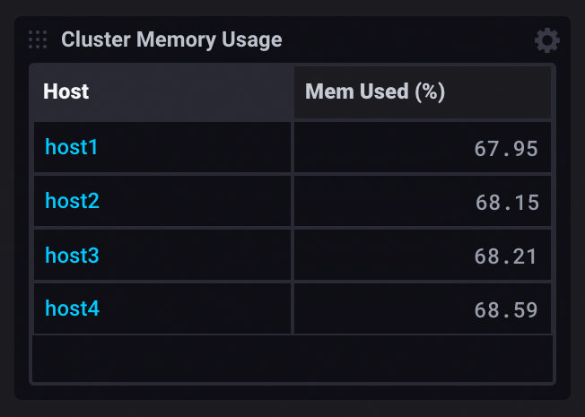This screenshot has width=585, height=417.
Task: Click empty space right of host2 link
Action: tap(197, 201)
